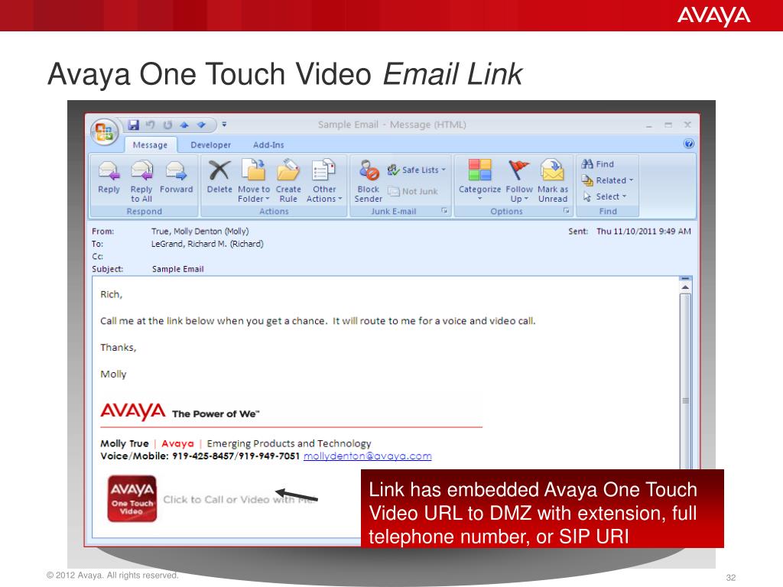
Task: Click the Create Rule icon
Action: coord(288,180)
